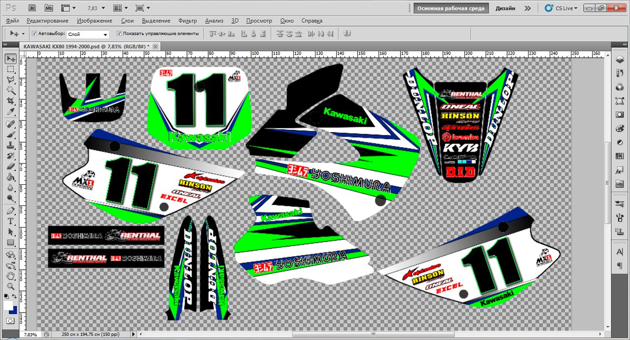
Task: Switch to Основная рабочая среда workspace
Action: [x=451, y=8]
